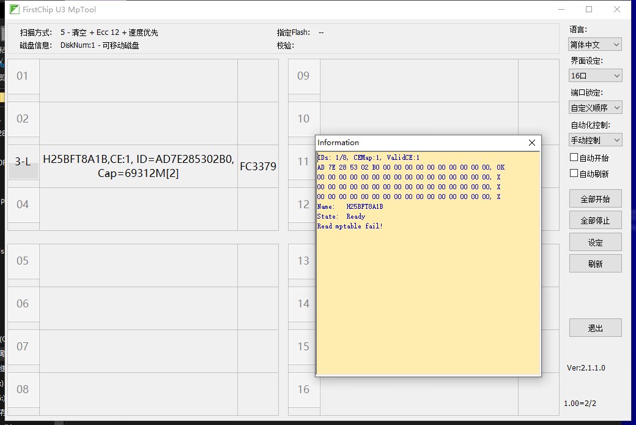Select port slot 01
636x425 pixels.
(x=23, y=77)
